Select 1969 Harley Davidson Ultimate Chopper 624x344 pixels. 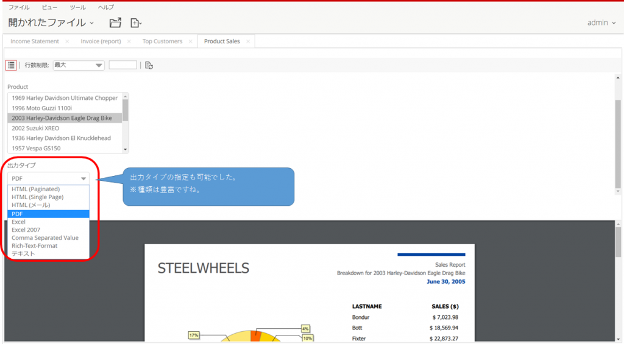[x=65, y=98]
